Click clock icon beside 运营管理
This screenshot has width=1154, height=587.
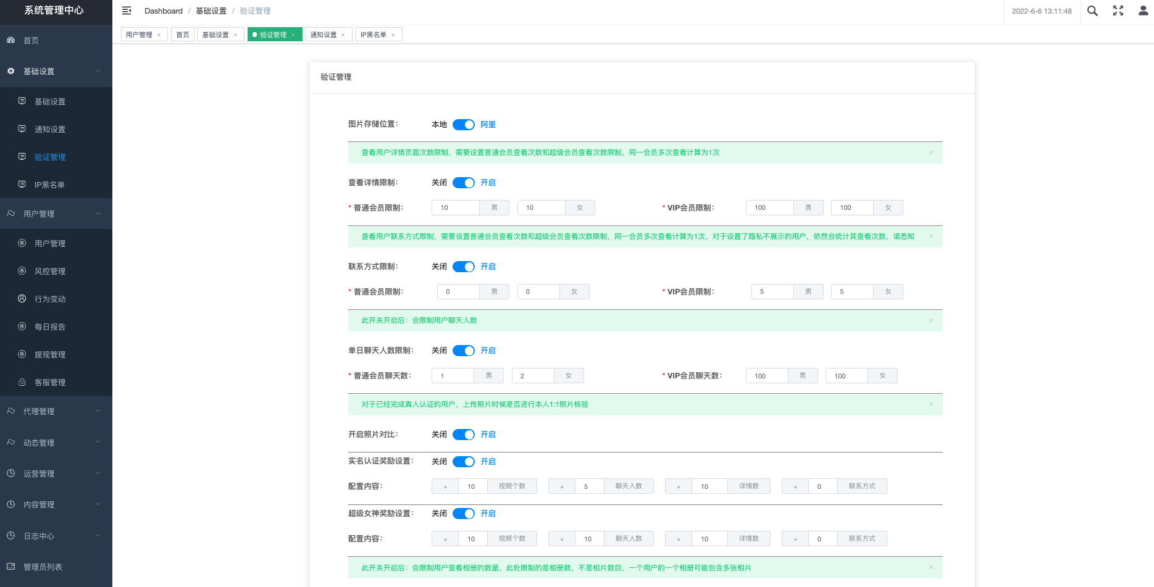click(x=11, y=473)
